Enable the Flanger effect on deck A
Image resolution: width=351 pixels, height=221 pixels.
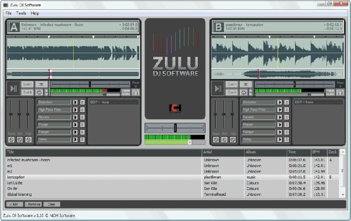click(75, 132)
